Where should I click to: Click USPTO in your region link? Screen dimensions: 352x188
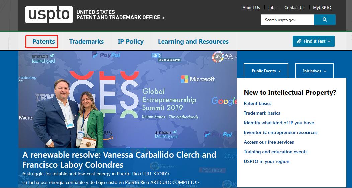266,161
